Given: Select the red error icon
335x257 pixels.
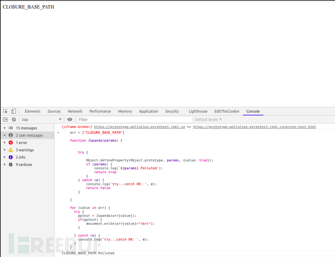Looking at the screenshot, I should pyautogui.click(x=11, y=143).
